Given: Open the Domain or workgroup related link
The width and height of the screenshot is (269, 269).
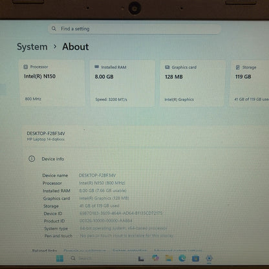Looking at the screenshot, I should [x=85, y=251].
